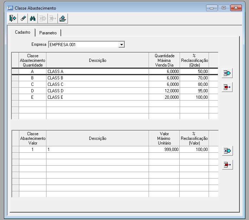Viewport: 249px width, 220px height.
Task: Click the 100,00 cell in value grid
Action: click(194, 150)
